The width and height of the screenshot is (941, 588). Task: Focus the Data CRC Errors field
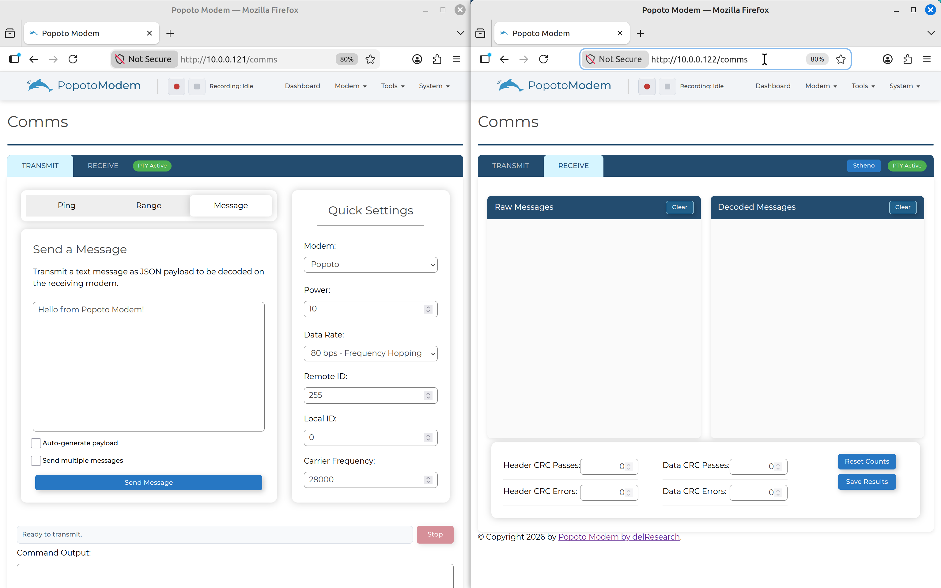coord(758,493)
